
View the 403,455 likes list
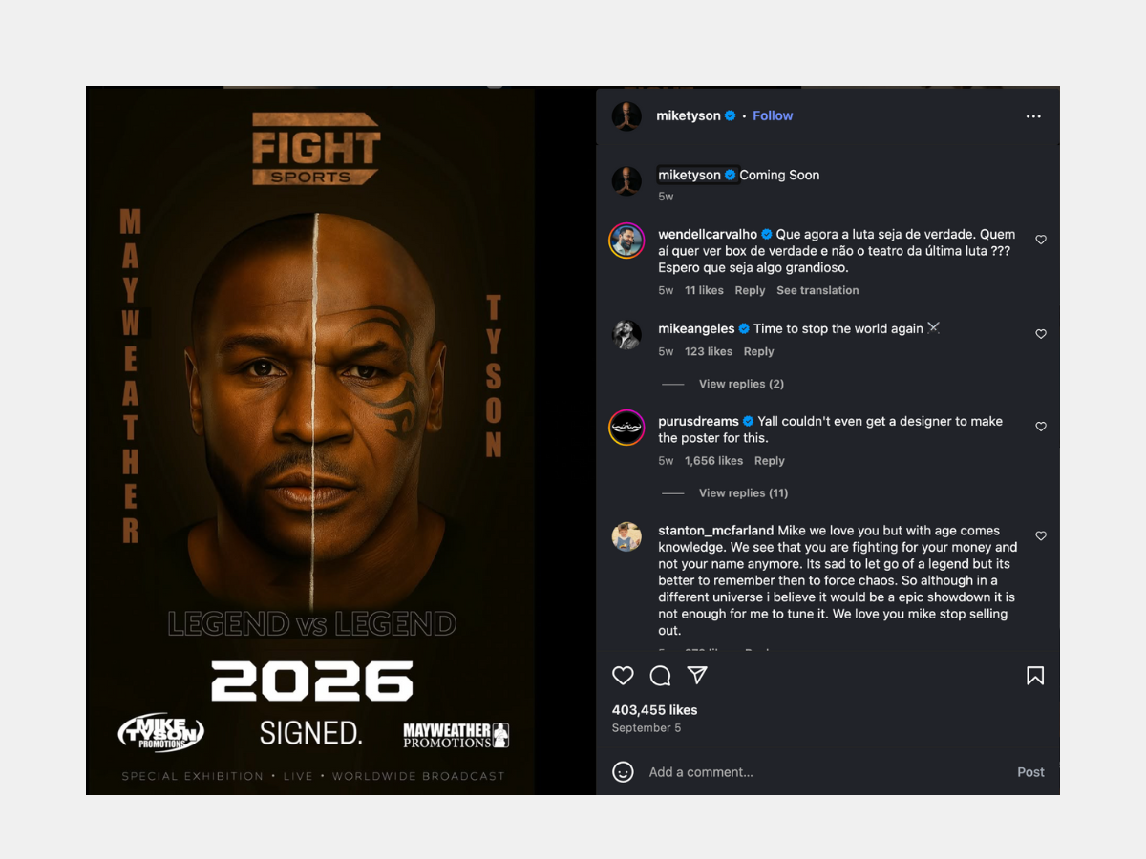coord(654,710)
